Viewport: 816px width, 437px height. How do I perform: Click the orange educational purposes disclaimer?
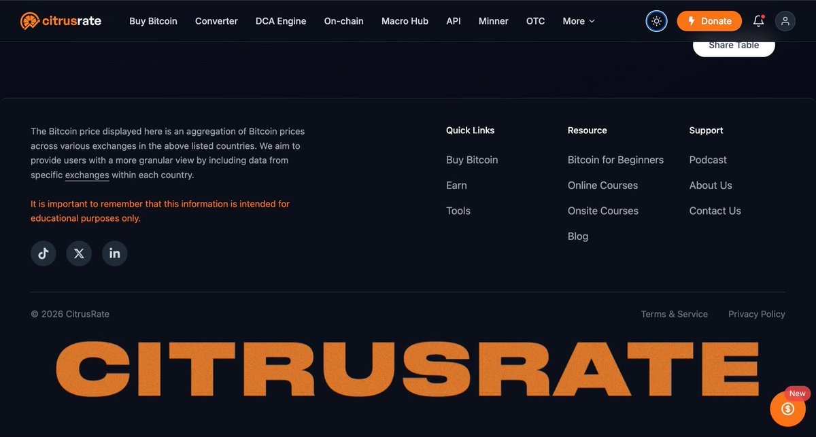[160, 211]
